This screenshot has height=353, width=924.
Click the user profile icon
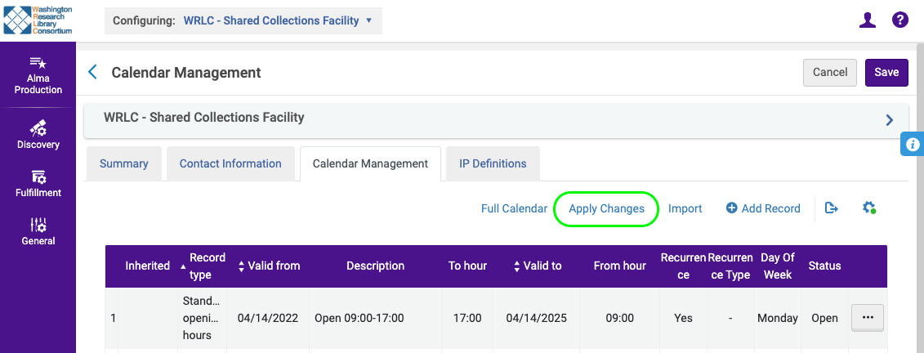click(868, 20)
